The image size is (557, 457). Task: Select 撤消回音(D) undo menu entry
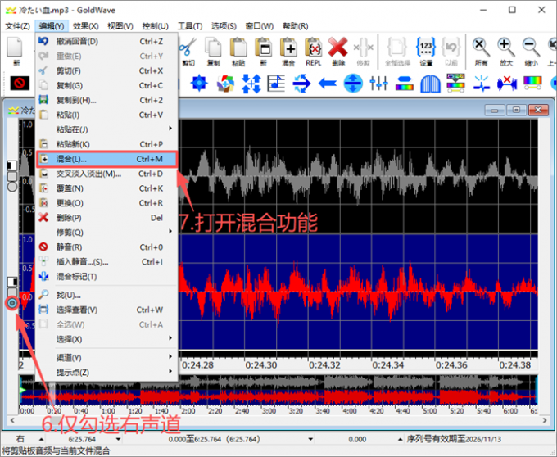(106, 41)
